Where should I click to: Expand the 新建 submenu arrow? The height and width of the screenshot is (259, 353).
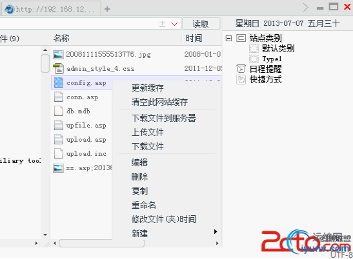click(x=216, y=231)
